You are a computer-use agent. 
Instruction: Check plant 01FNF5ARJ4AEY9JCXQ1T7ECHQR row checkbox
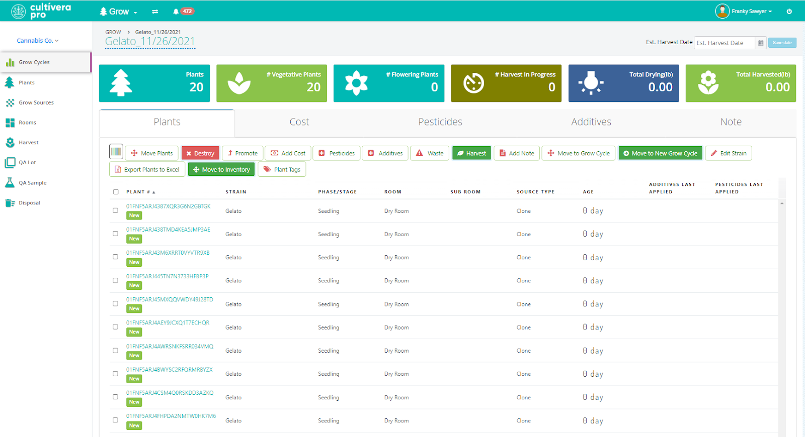pos(115,326)
